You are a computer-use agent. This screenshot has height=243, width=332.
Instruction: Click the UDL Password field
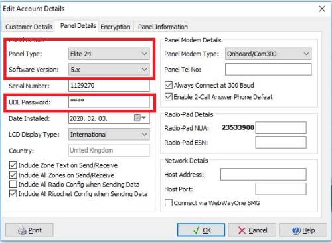coord(109,102)
